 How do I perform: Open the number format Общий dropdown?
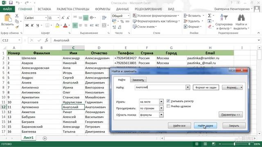point(128,16)
